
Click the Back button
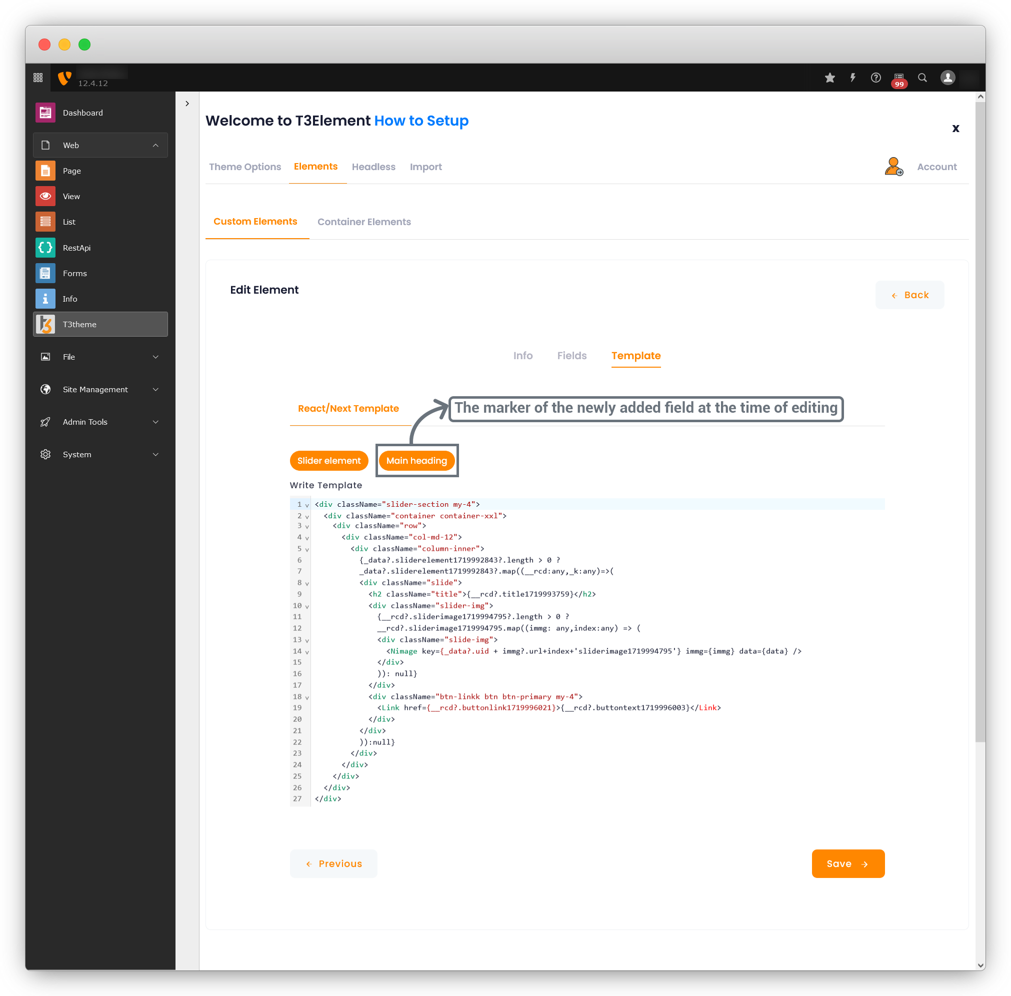(909, 295)
